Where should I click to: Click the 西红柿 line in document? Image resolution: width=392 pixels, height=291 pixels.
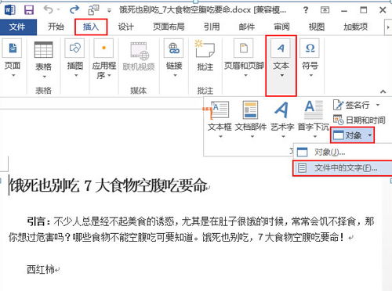pyautogui.click(x=40, y=269)
